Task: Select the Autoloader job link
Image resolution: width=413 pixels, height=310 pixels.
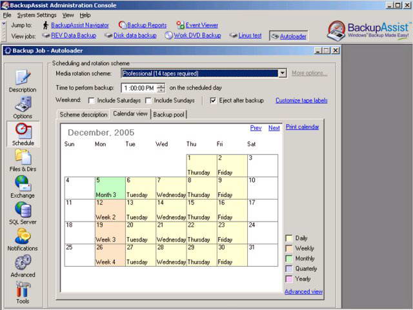Action: tap(293, 36)
